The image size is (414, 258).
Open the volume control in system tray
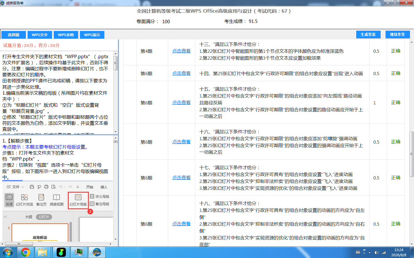(x=376, y=253)
